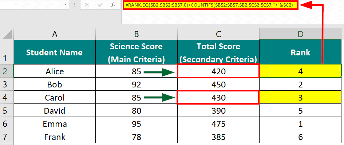This screenshot has height=145, width=344.
Task: Select row 3 header
Action: 7,84
